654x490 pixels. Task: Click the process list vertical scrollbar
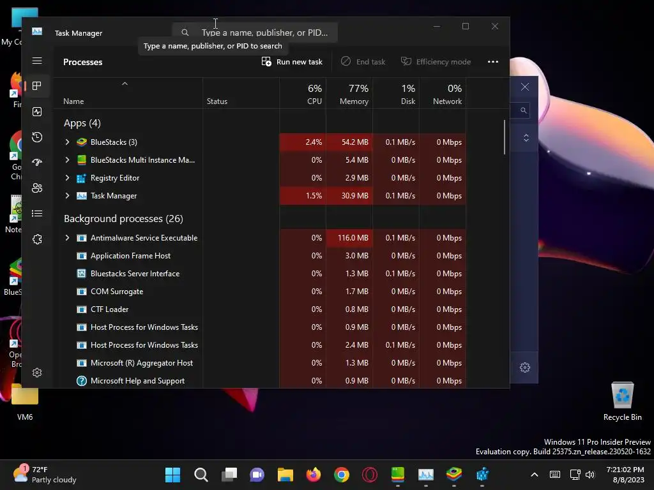(x=505, y=137)
